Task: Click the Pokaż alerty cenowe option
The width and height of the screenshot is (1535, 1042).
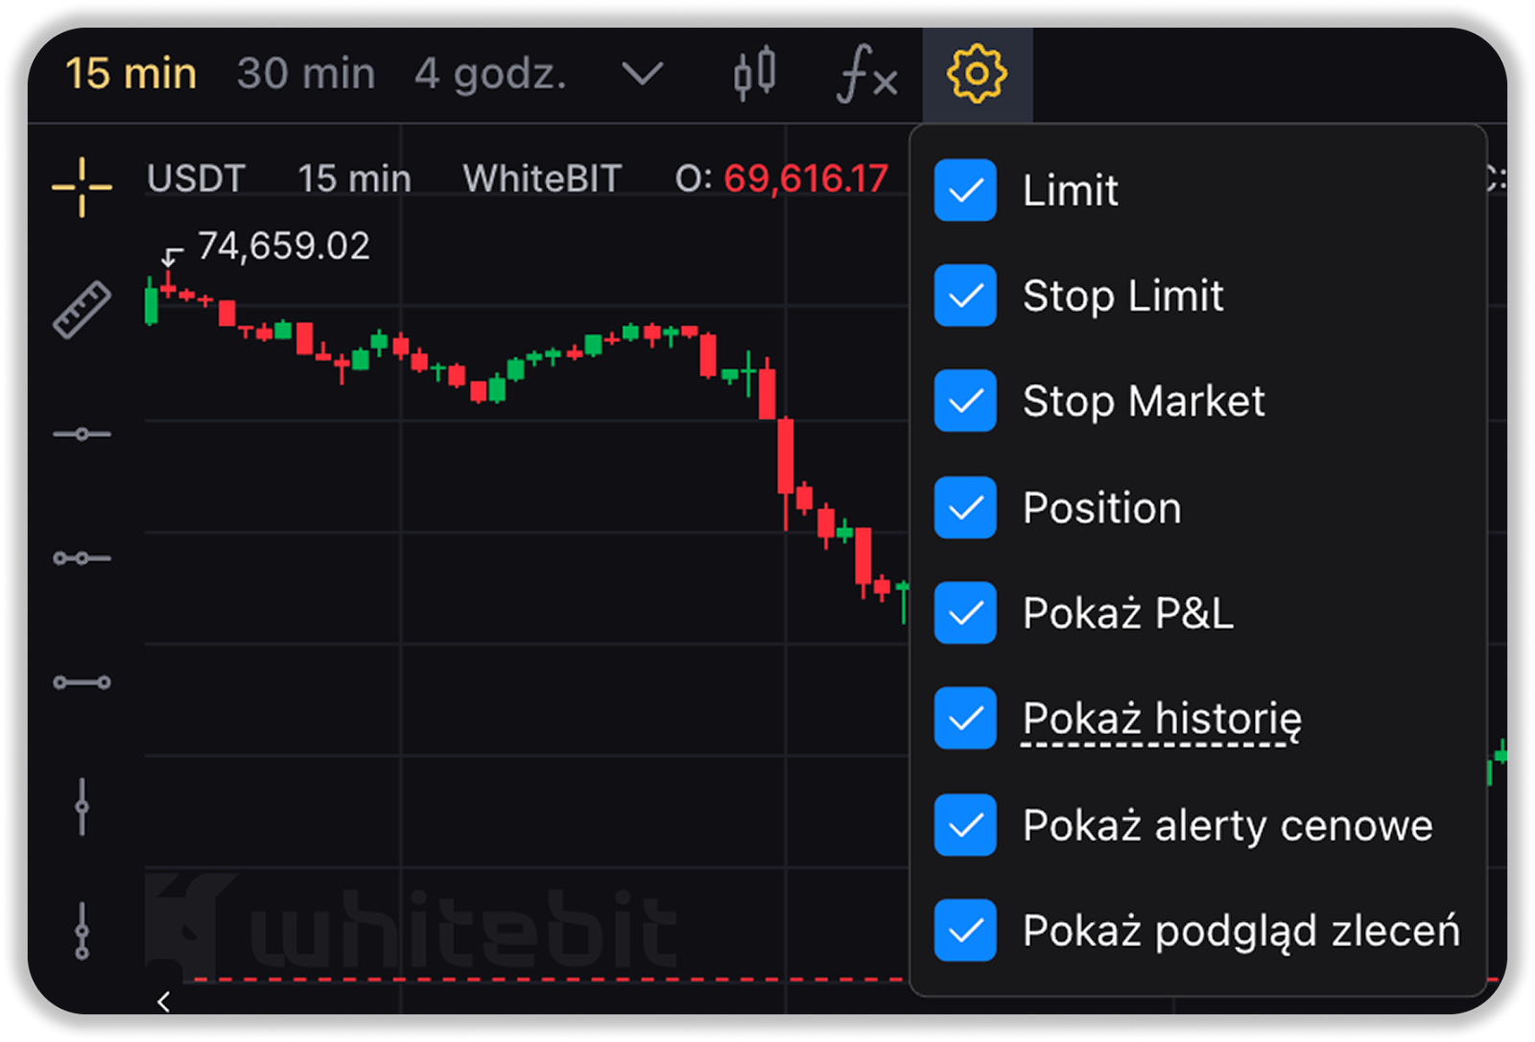Action: pos(1227,825)
